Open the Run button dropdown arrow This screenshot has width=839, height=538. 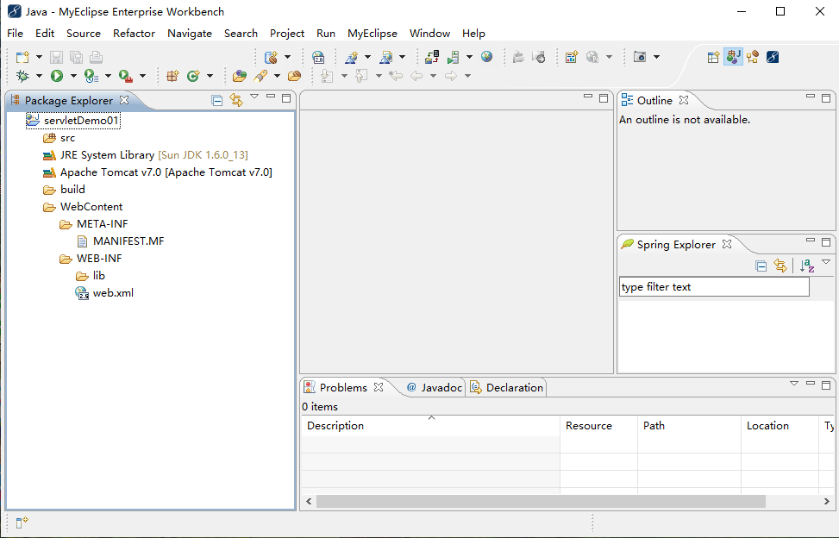click(x=72, y=76)
